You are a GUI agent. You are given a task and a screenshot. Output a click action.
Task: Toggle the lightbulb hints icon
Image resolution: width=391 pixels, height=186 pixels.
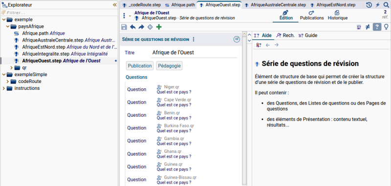[x=386, y=27]
